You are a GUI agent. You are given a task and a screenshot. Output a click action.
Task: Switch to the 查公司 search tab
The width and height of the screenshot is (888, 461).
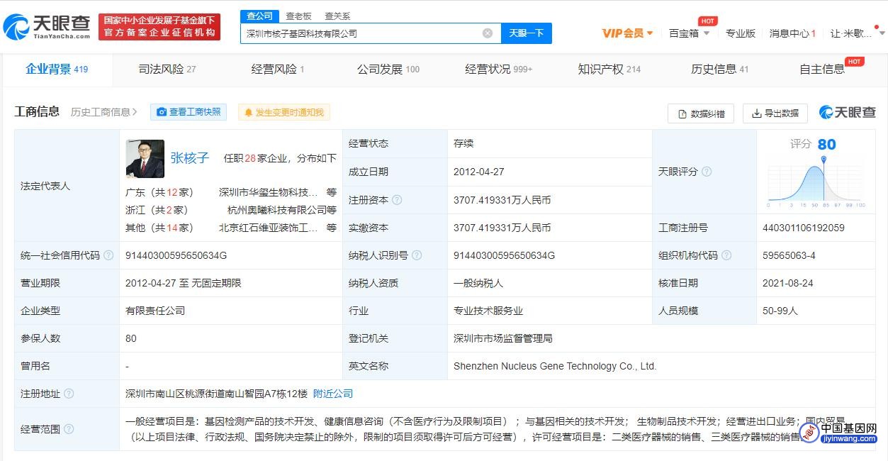click(259, 16)
